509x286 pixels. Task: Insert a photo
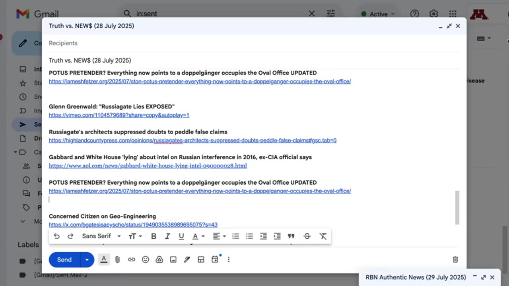173,260
